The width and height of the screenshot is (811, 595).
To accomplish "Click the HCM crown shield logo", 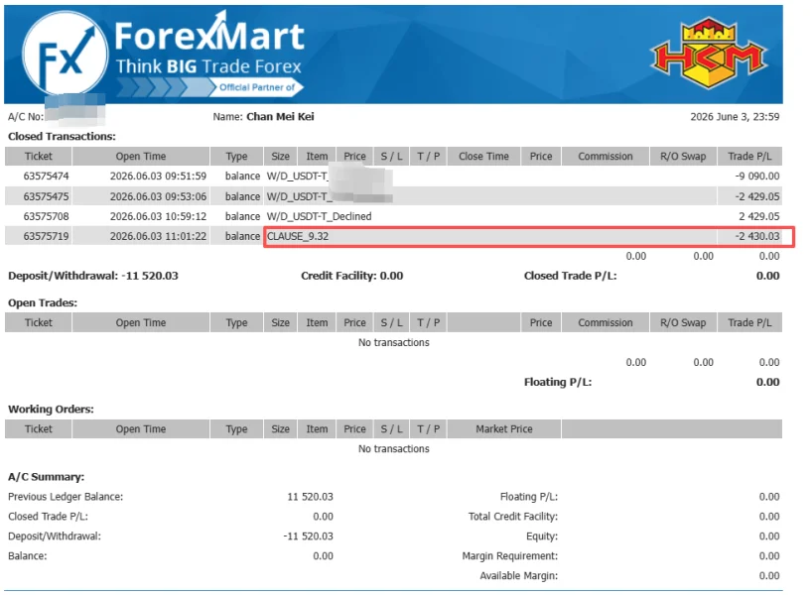I will [x=709, y=53].
